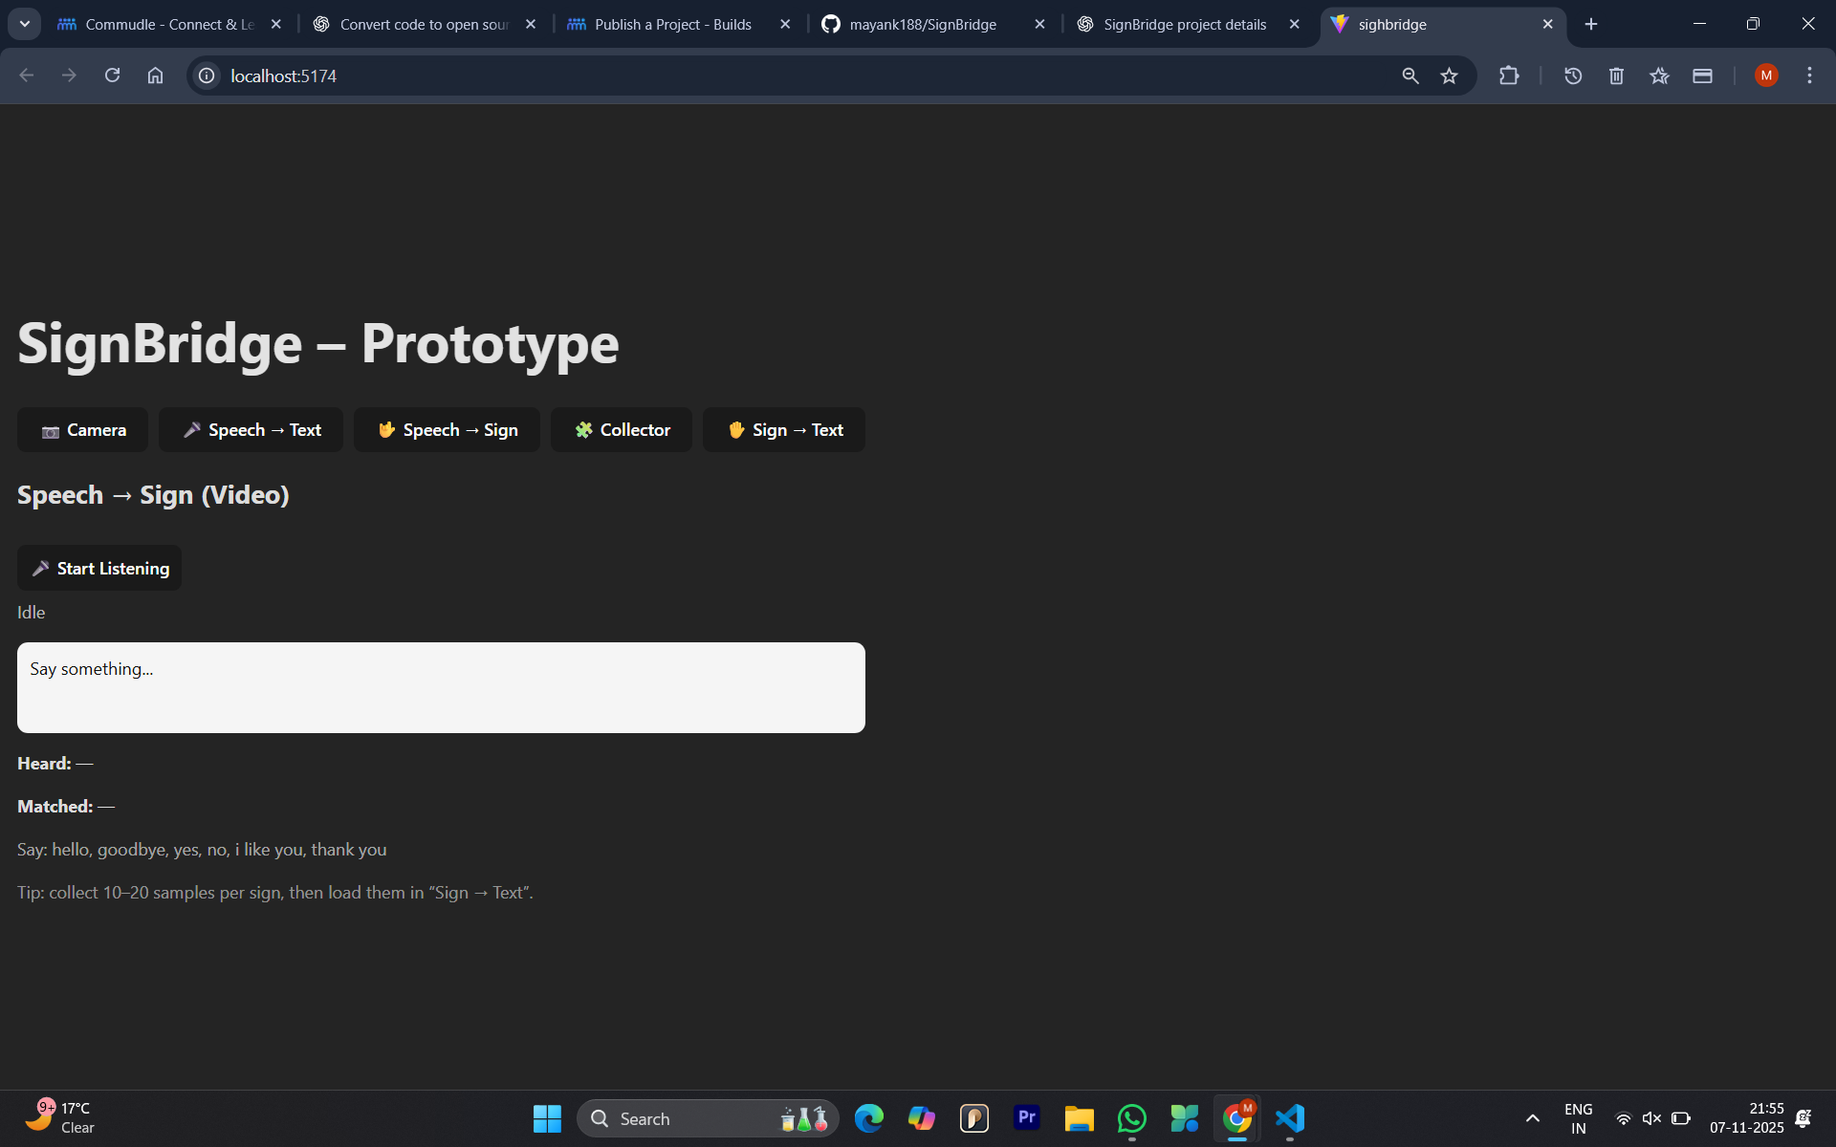Bookmark this page with star icon

coord(1449,76)
